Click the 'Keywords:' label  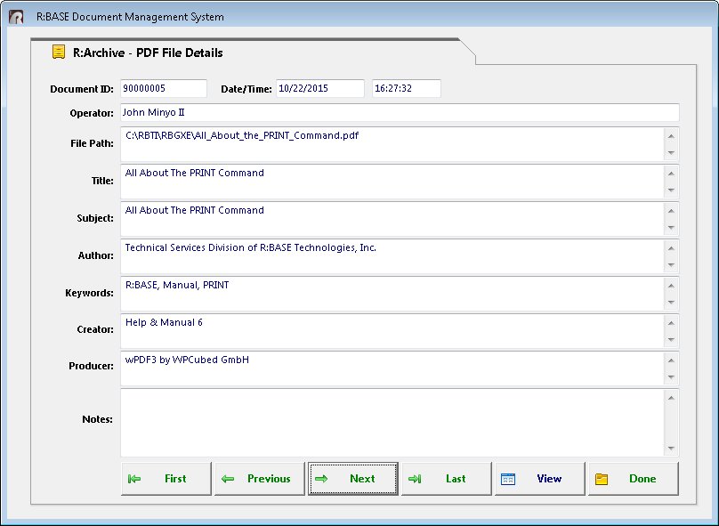[x=89, y=293]
